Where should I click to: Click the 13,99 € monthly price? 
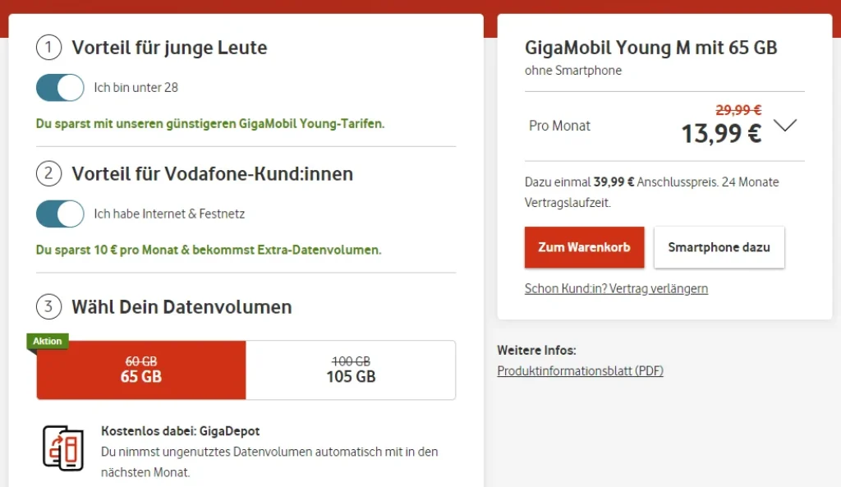721,132
